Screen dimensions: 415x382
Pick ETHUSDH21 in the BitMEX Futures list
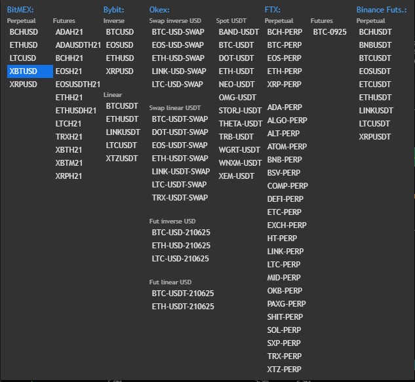(76, 111)
